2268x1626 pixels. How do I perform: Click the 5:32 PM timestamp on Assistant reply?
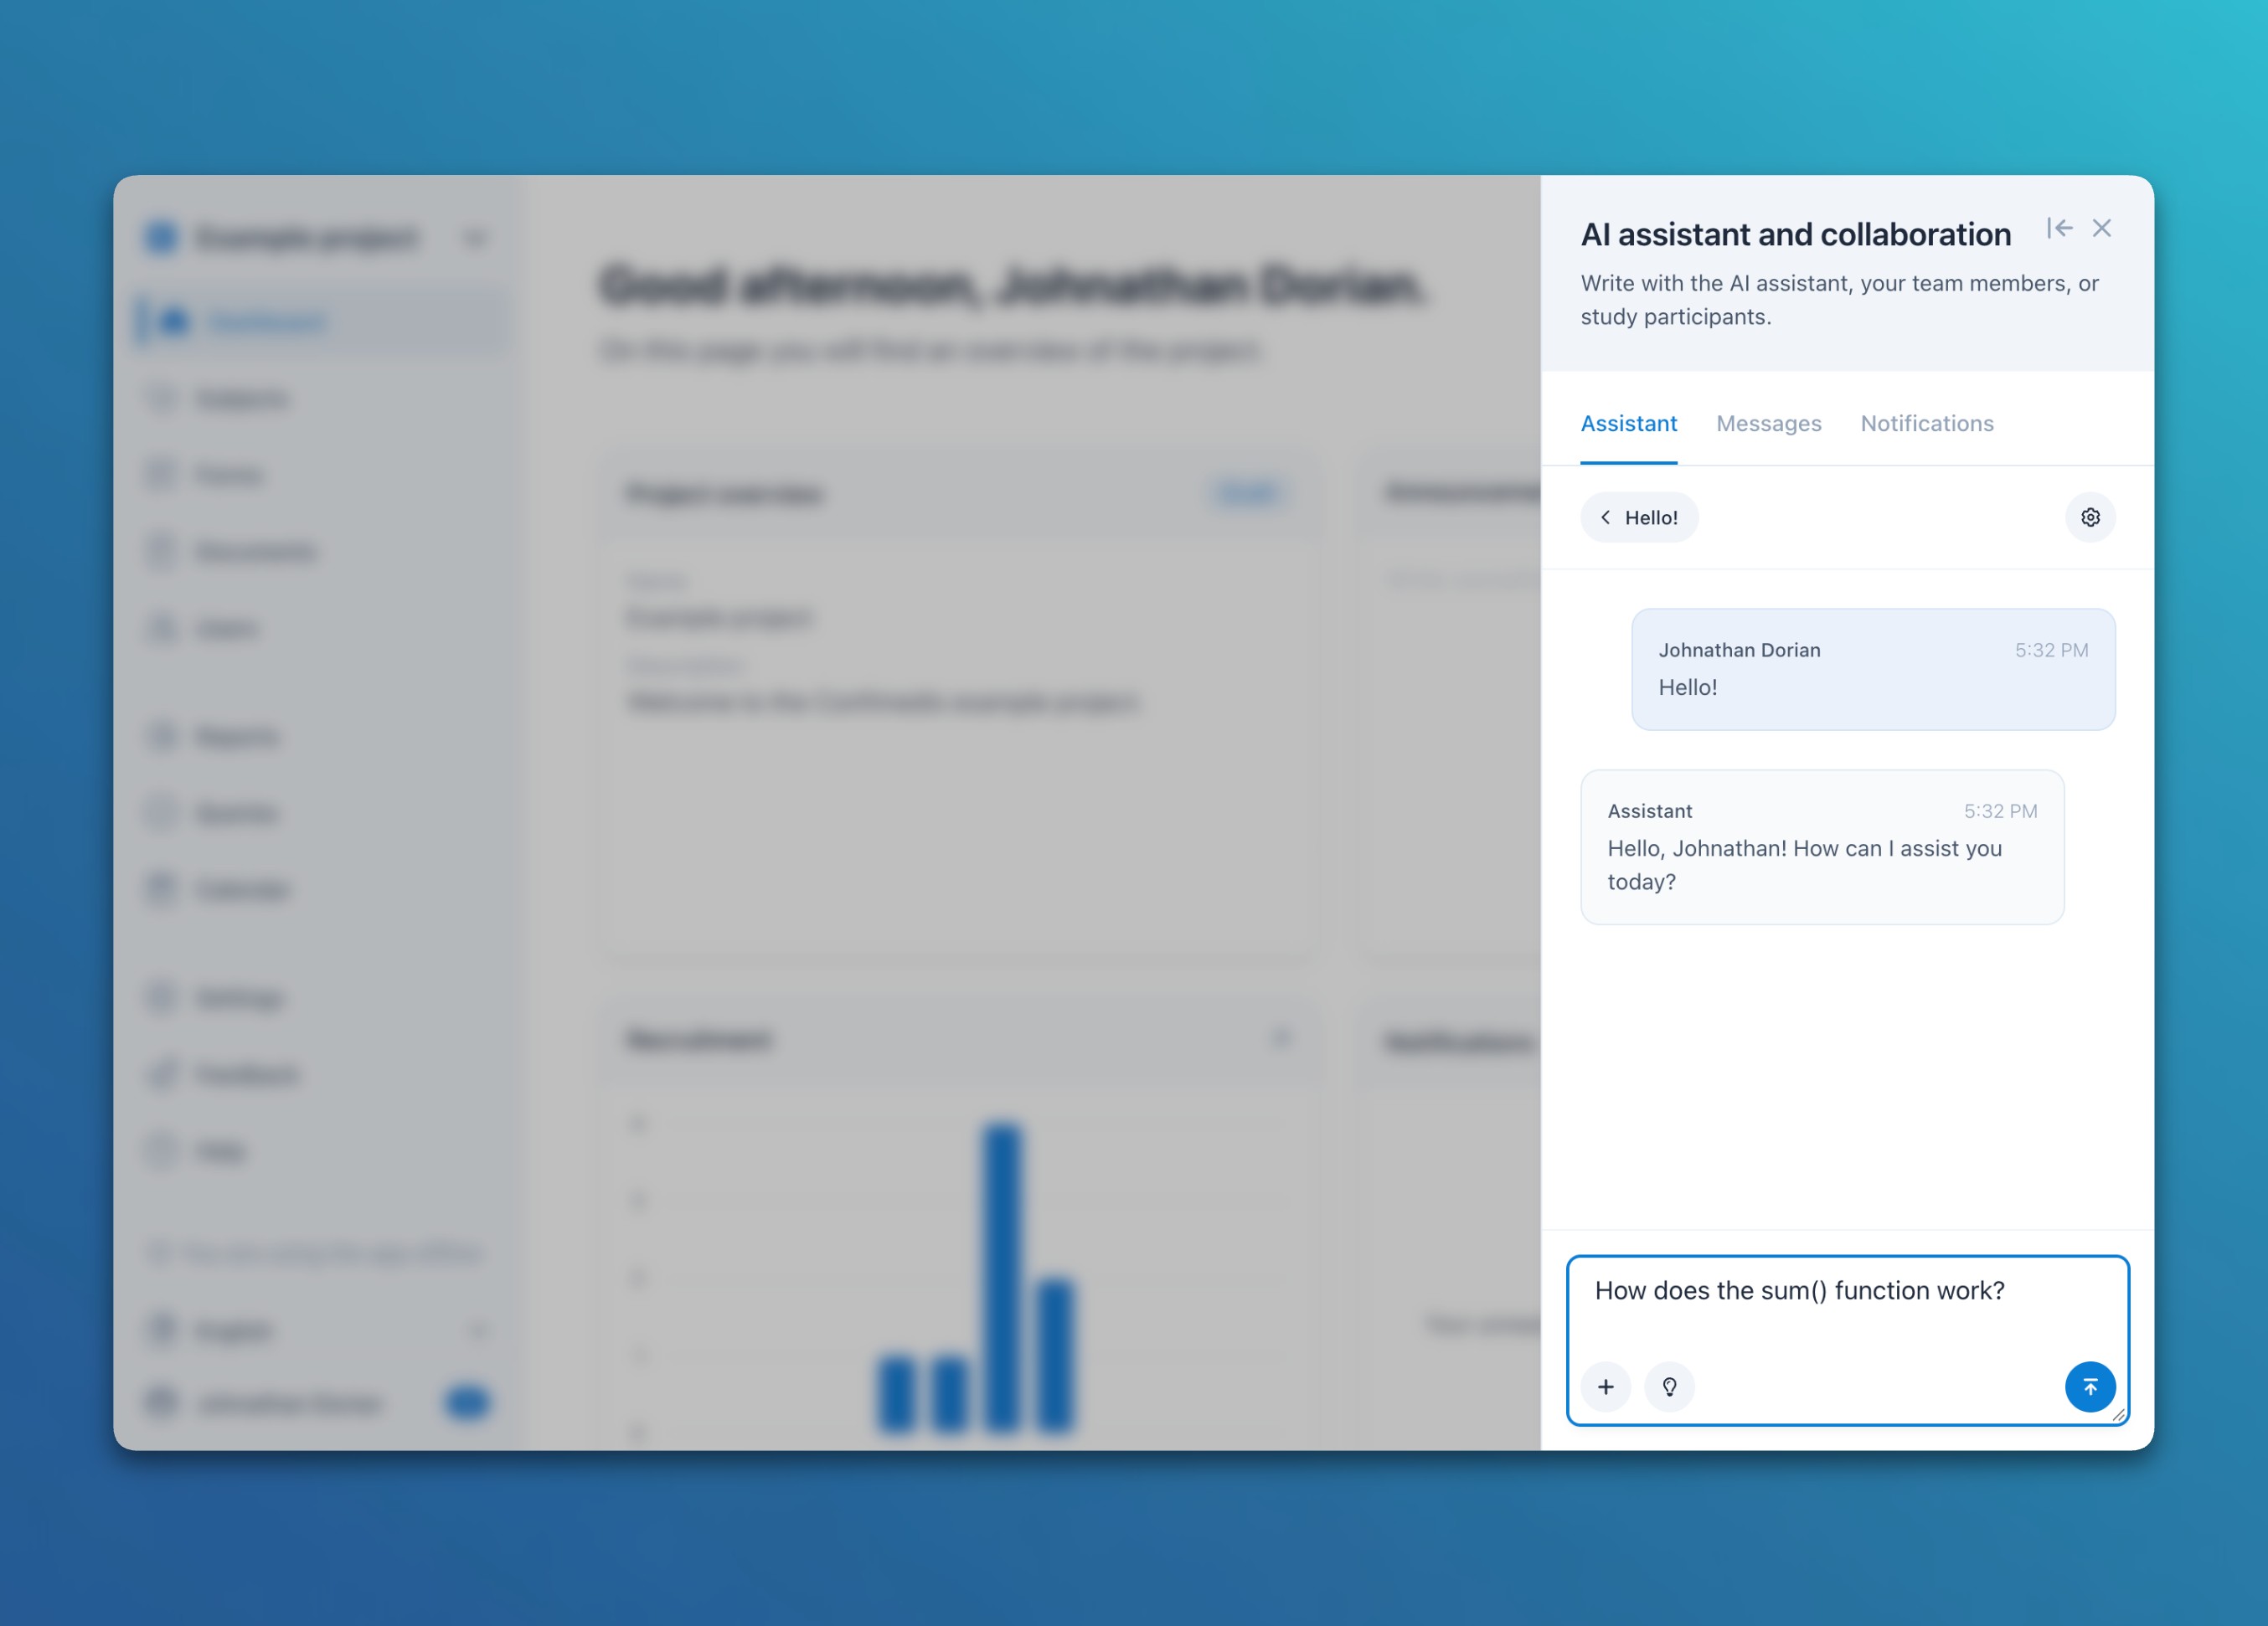(x=2000, y=811)
